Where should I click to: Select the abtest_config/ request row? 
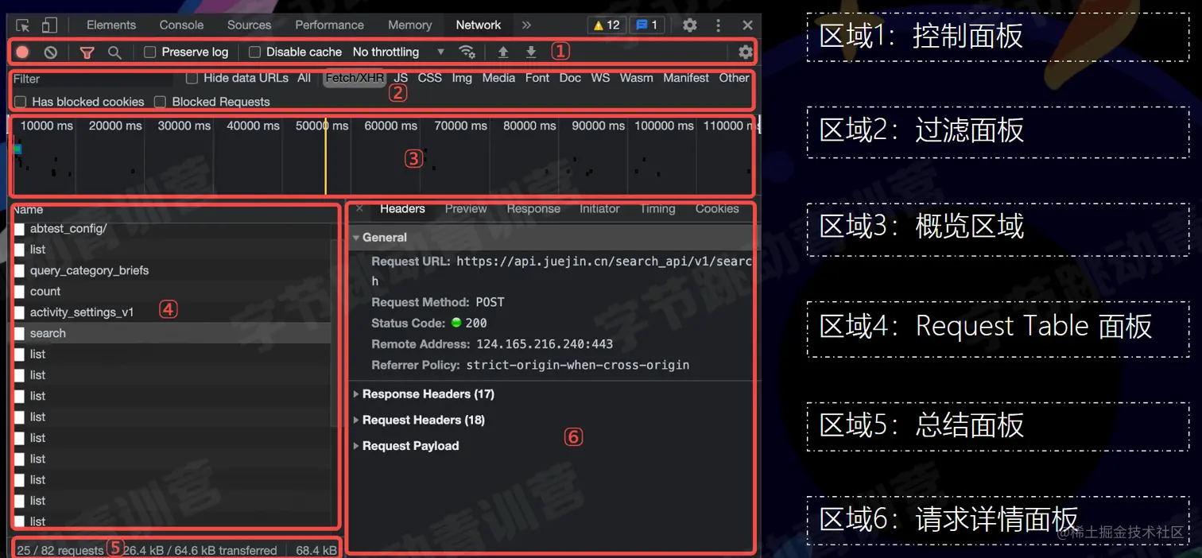click(x=171, y=229)
